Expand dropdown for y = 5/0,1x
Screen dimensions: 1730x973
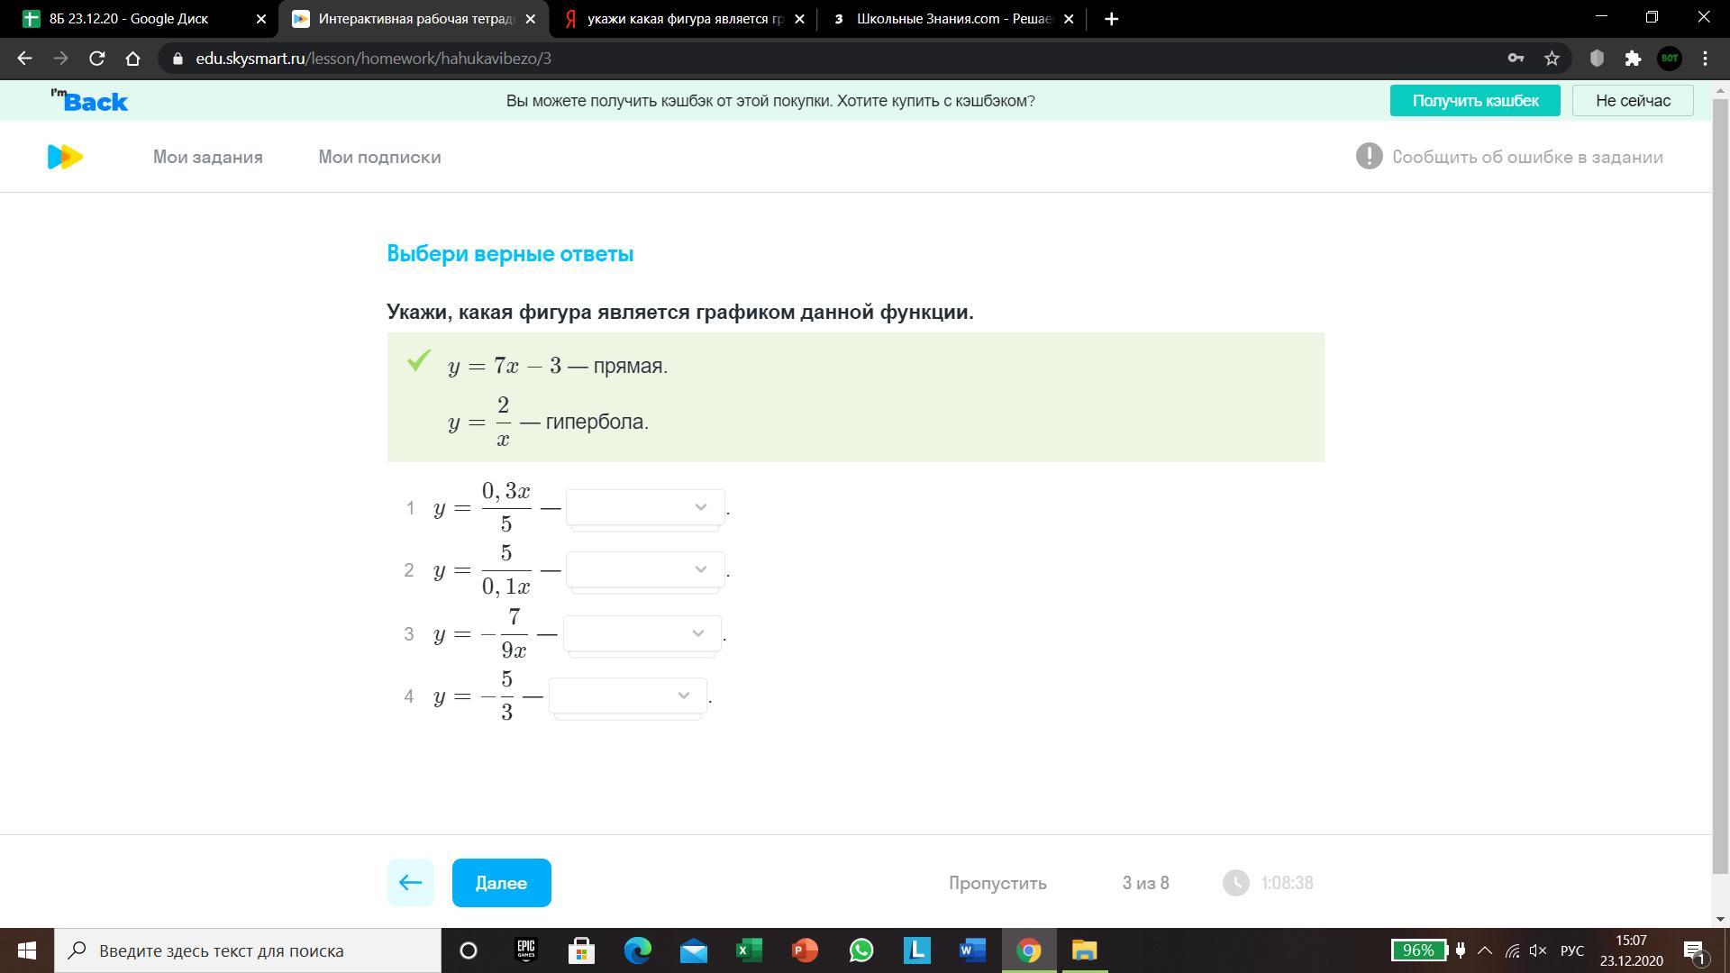[x=645, y=570]
